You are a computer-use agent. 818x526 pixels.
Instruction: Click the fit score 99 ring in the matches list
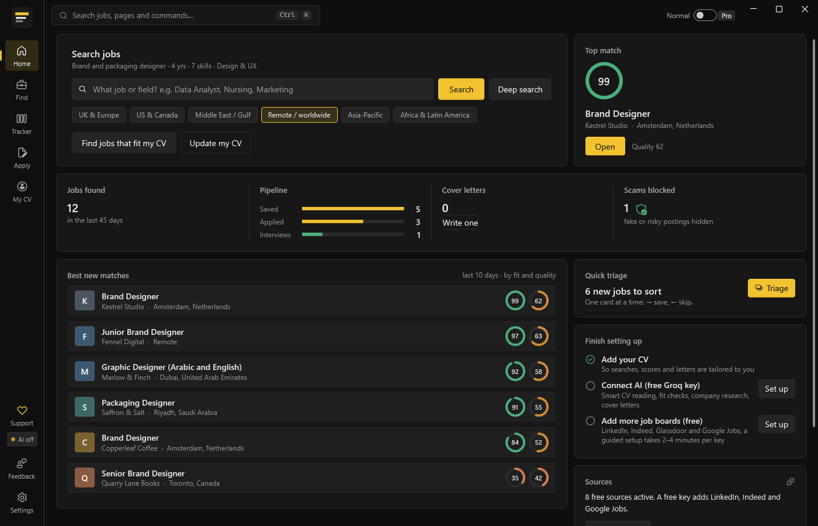coord(515,301)
